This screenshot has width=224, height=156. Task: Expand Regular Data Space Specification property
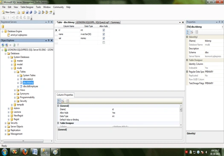[187, 72]
